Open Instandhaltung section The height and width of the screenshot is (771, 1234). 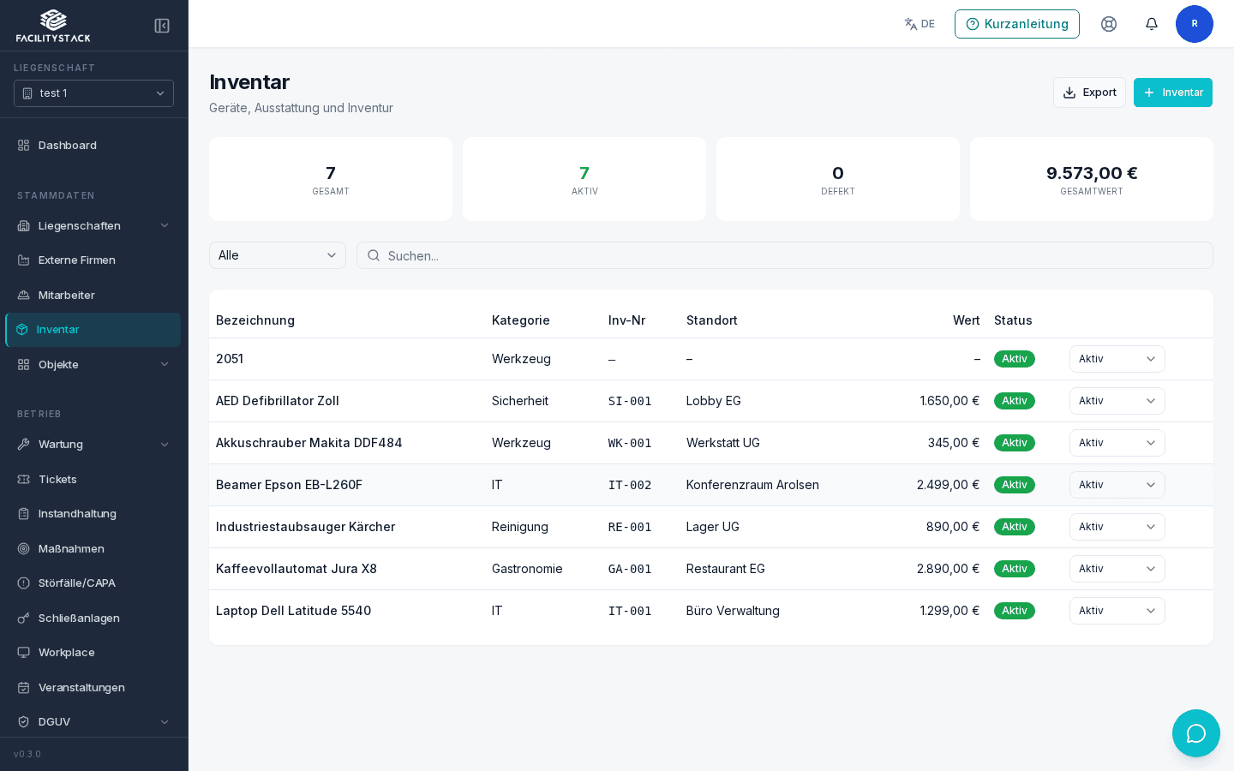tap(94, 514)
